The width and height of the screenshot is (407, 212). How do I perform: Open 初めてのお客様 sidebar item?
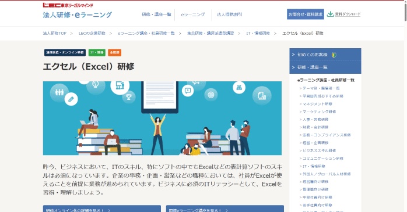point(325,55)
